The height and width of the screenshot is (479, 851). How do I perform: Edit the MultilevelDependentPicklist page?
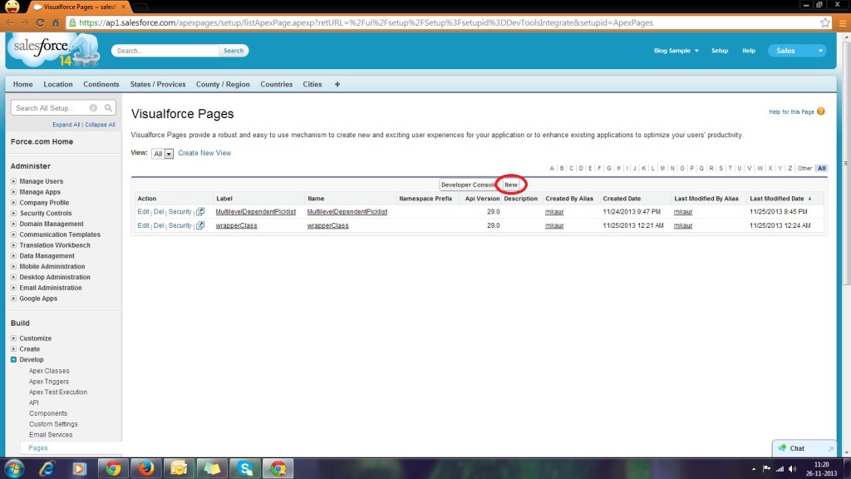[x=143, y=212]
